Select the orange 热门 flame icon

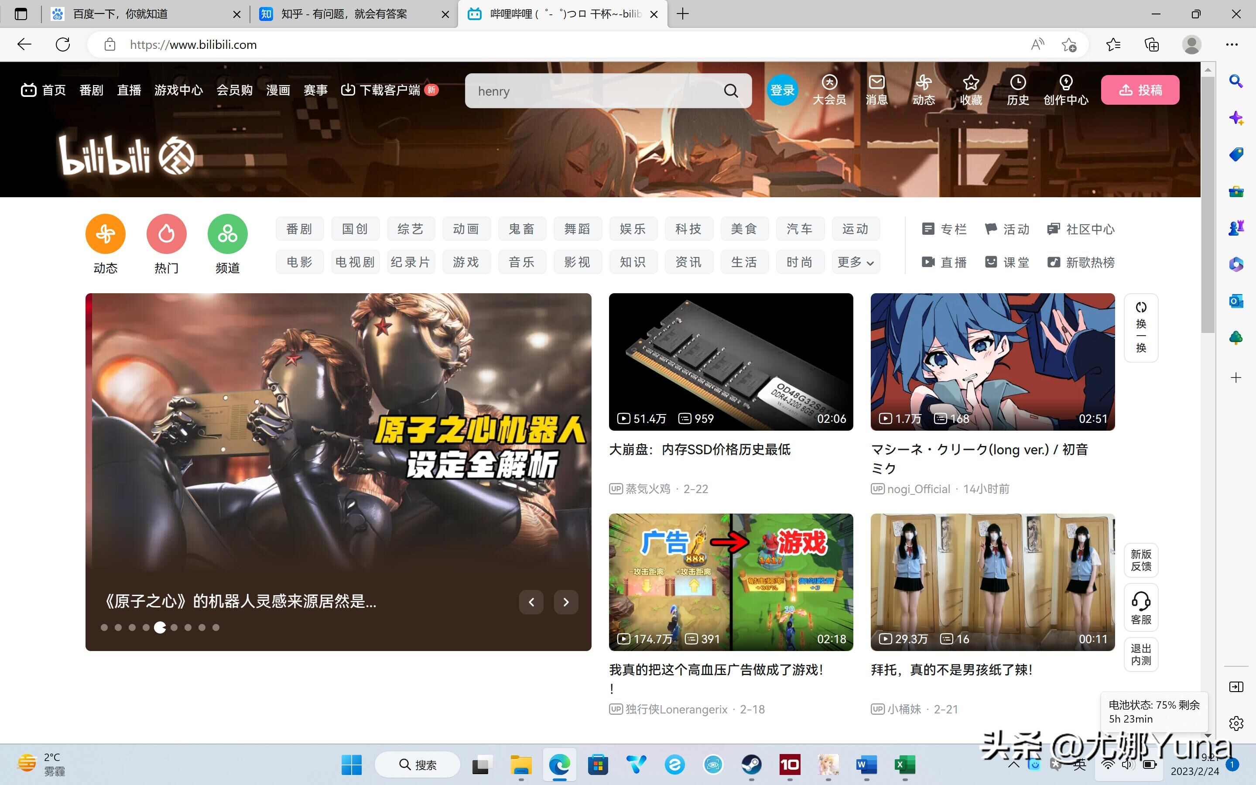click(166, 233)
